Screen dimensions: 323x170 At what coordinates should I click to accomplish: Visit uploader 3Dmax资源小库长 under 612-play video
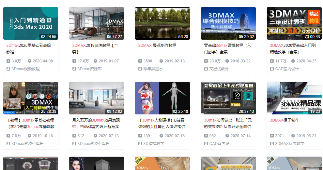coord(93,144)
